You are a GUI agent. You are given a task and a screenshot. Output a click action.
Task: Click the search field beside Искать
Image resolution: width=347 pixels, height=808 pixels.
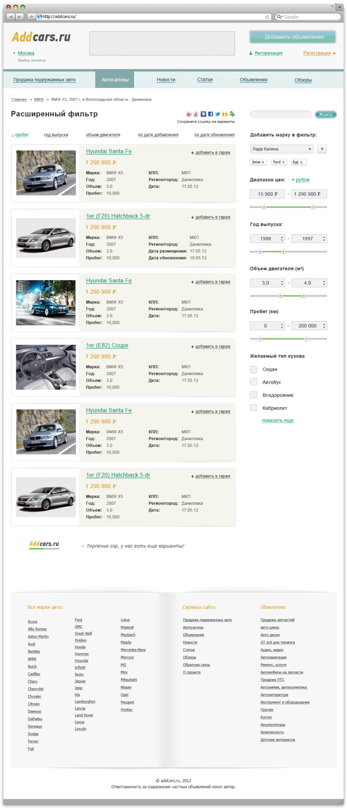pyautogui.click(x=281, y=115)
